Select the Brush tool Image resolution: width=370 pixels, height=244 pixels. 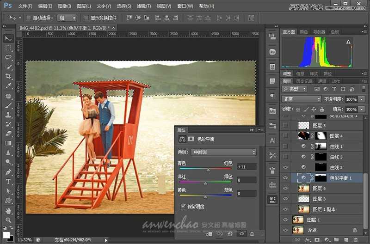click(x=8, y=105)
